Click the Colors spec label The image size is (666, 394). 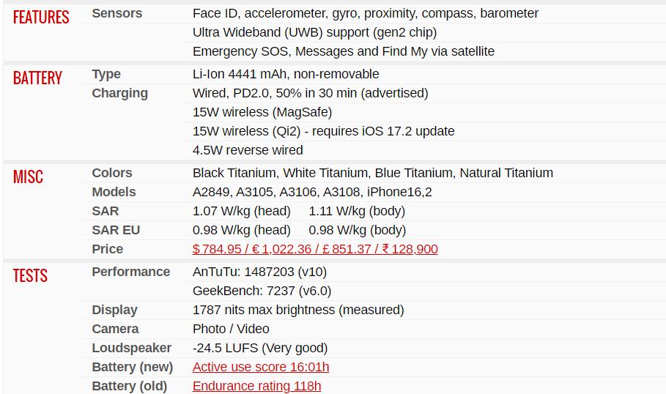111,173
